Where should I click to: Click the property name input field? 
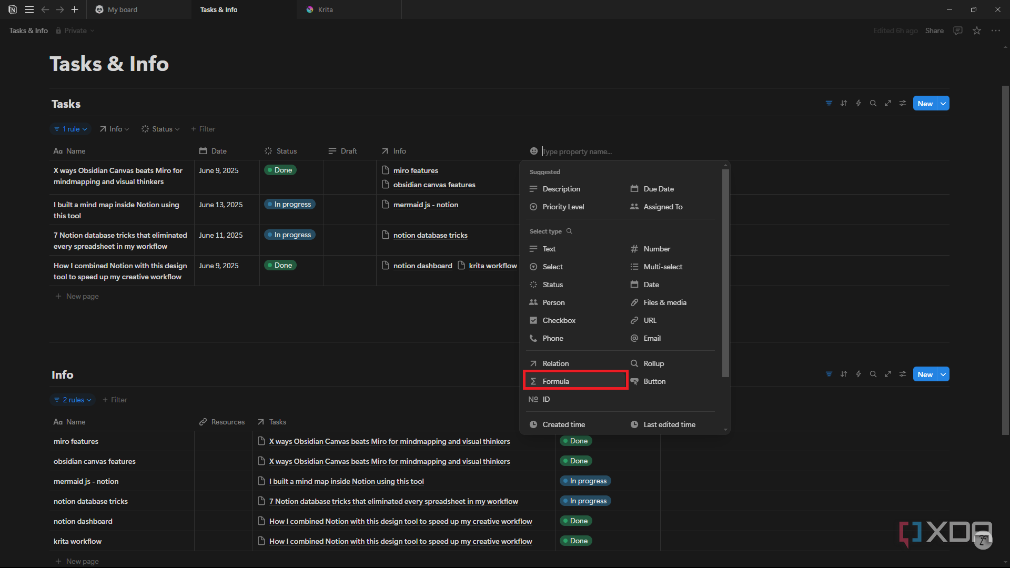pyautogui.click(x=626, y=151)
